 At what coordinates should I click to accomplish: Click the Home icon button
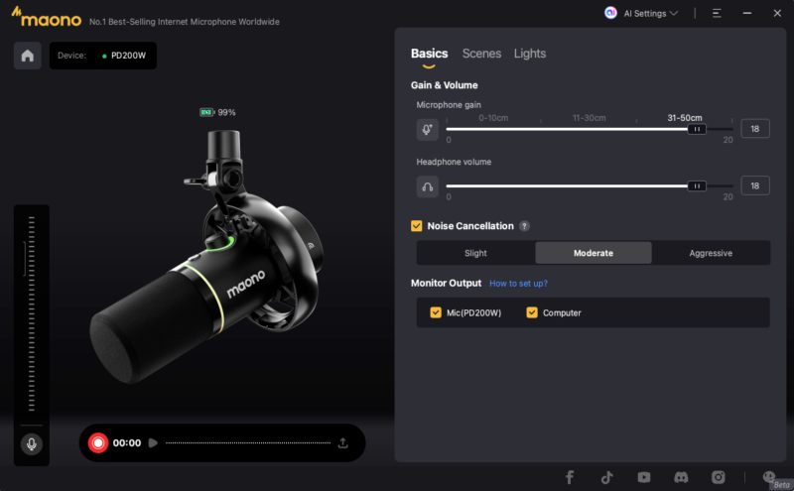pyautogui.click(x=27, y=56)
